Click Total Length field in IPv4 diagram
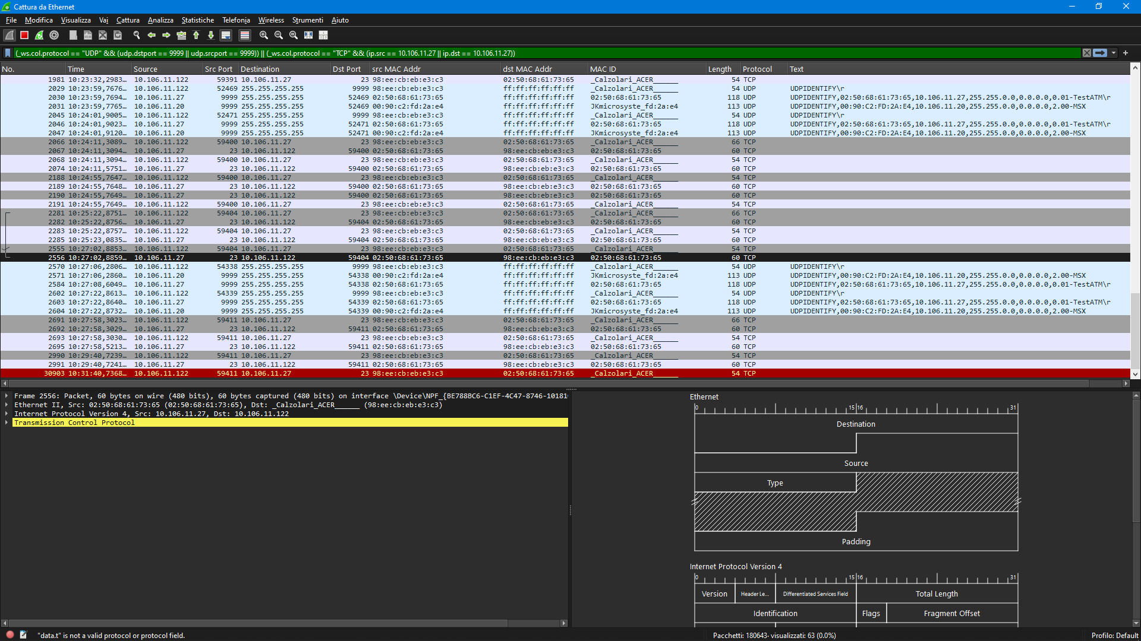 click(937, 594)
